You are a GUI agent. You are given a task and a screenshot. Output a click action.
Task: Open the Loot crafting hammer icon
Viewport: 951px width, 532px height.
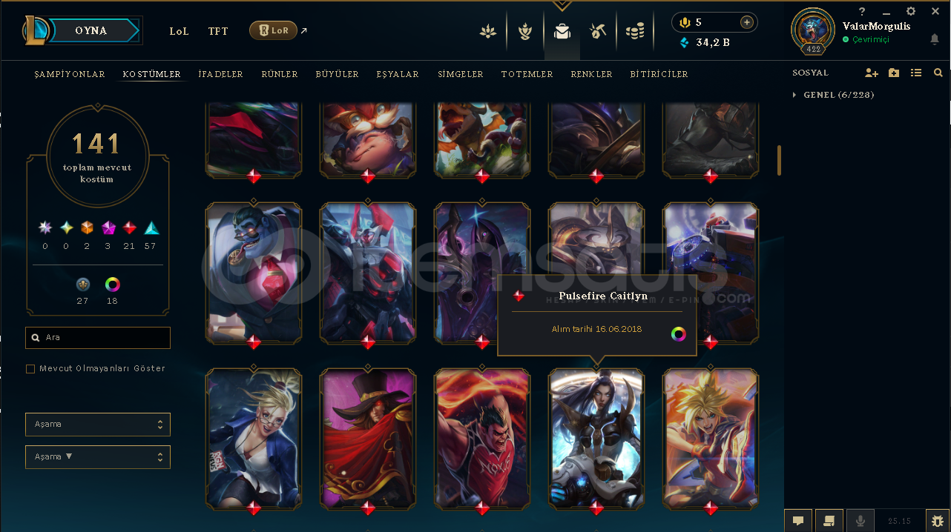[x=598, y=31]
